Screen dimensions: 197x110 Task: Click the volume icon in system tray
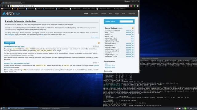180,108
